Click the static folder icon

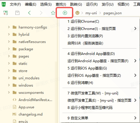(x=14, y=63)
